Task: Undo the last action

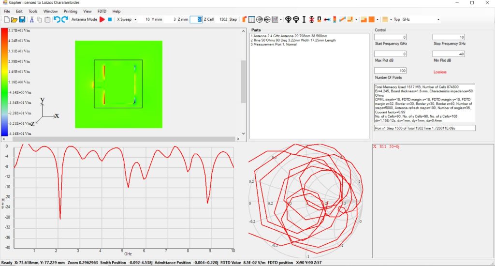Action: [x=57, y=19]
